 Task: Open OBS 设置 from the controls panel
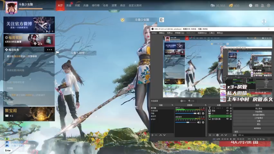254,121
